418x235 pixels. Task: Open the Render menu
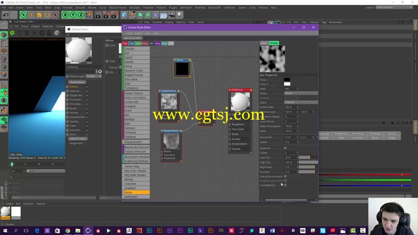[92, 8]
